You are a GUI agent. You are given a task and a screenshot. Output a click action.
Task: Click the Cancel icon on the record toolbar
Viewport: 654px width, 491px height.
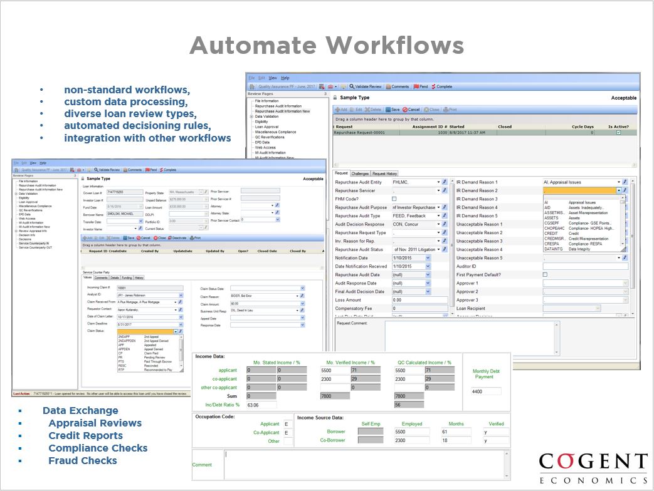tap(406, 110)
